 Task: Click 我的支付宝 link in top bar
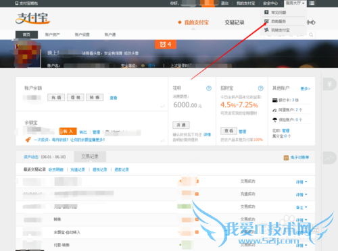pos(245,3)
